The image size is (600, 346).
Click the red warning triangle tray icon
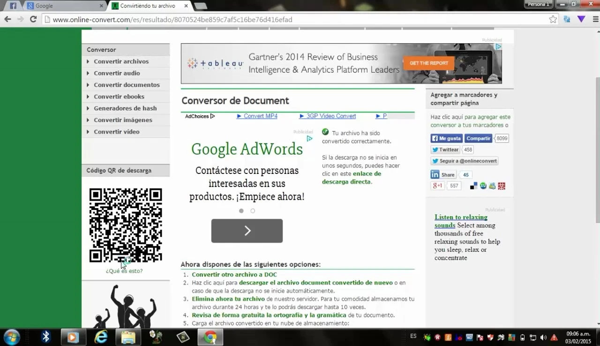554,337
